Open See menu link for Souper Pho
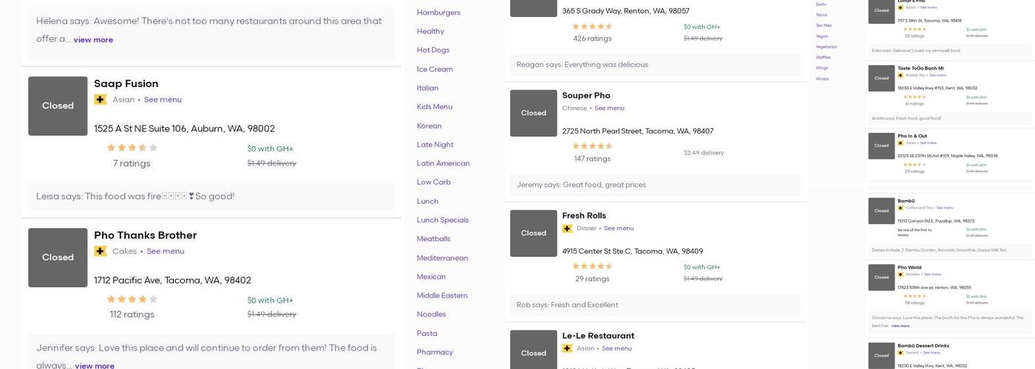Viewport: 1035px width, 369px height. [x=609, y=108]
